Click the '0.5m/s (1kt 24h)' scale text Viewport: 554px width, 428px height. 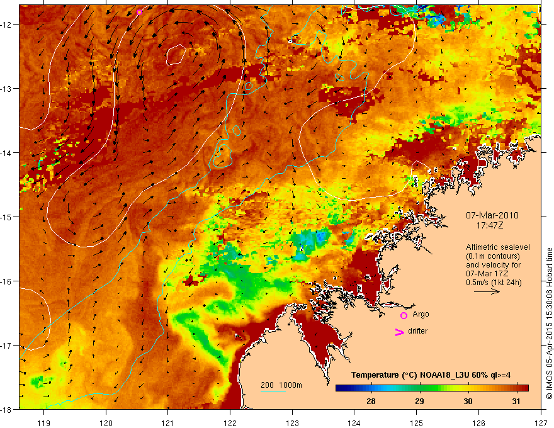pos(494,283)
